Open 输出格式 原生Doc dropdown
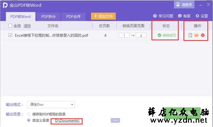The height and width of the screenshot is (127, 213). [x=51, y=104]
